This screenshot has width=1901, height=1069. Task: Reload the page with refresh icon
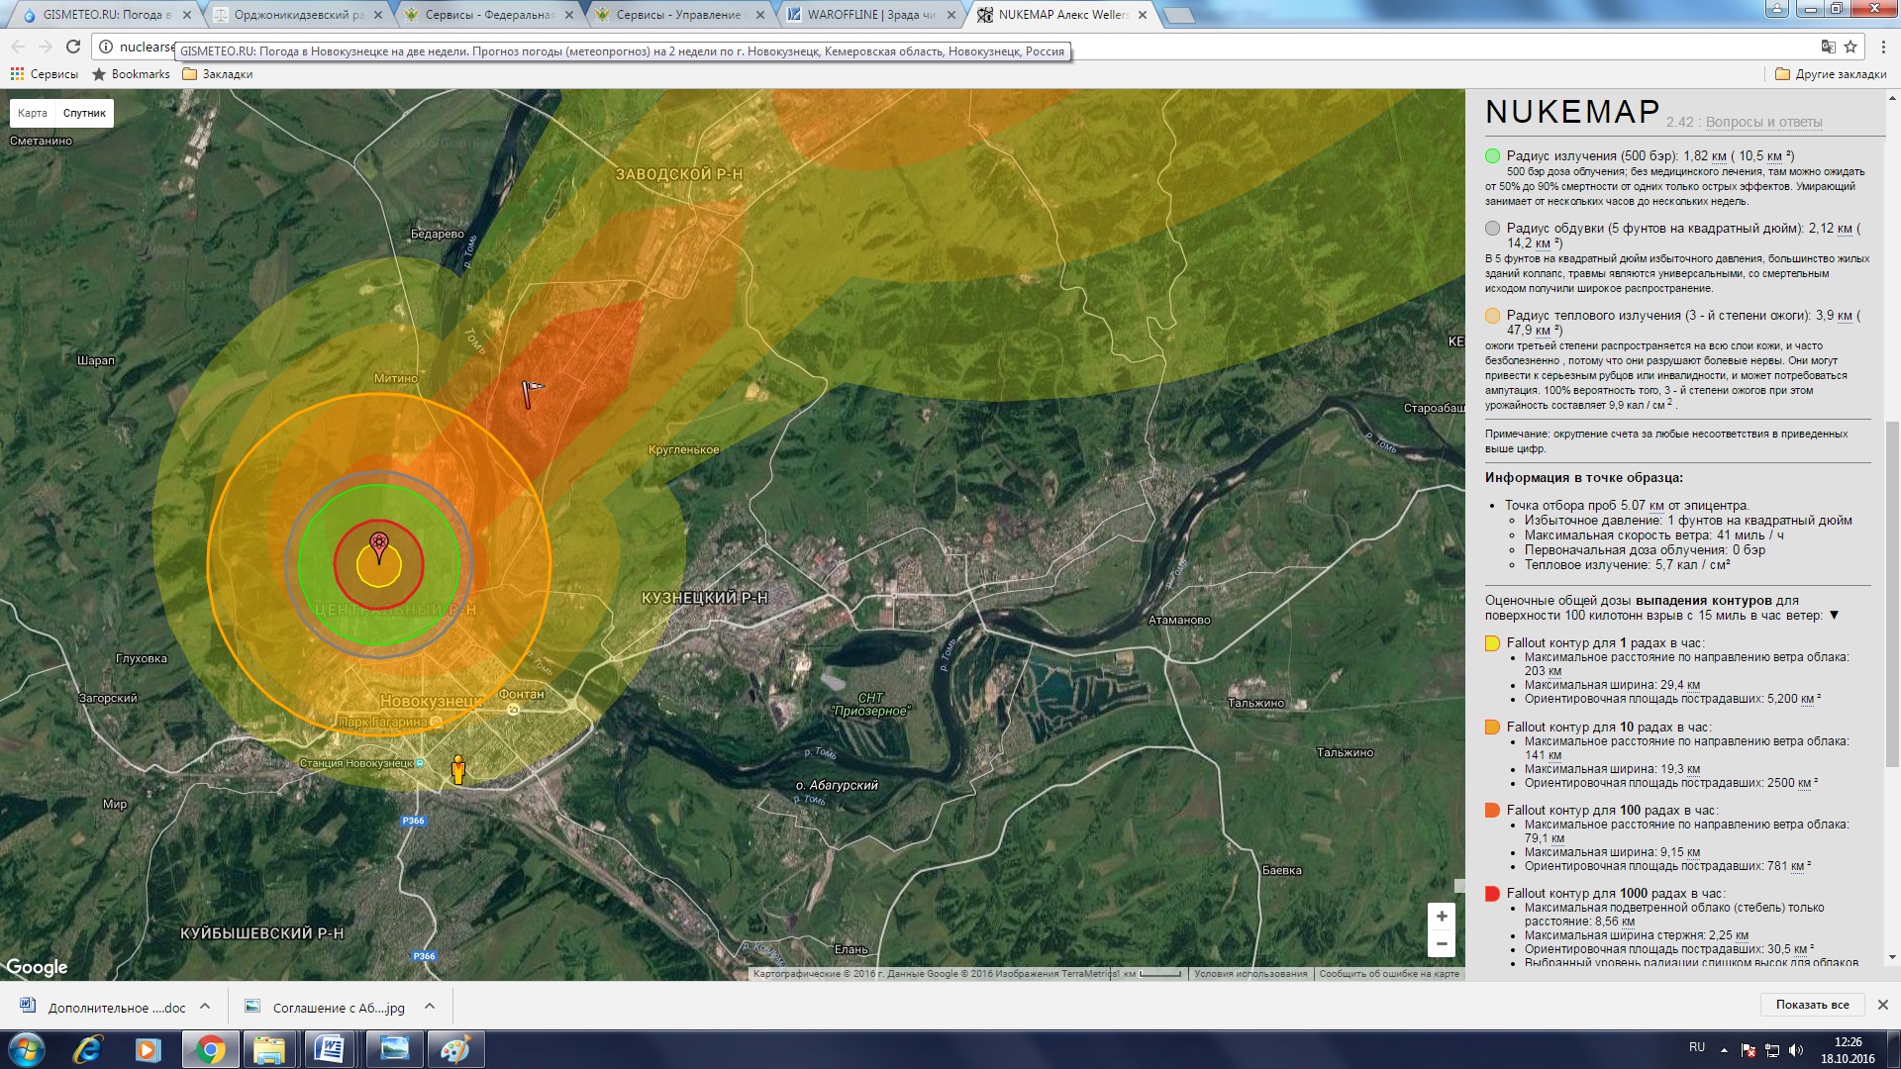coord(73,47)
